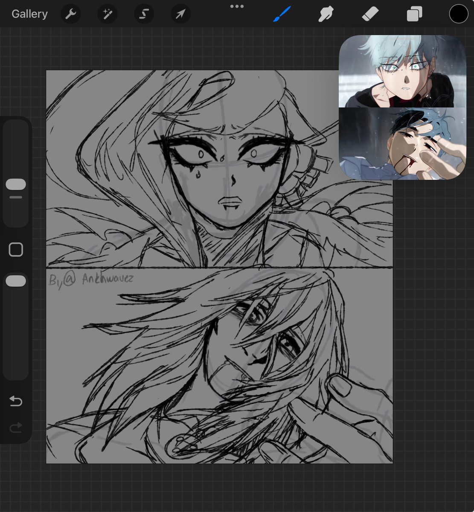
Task: Tap the square modify button in sidebar
Action: (x=16, y=250)
